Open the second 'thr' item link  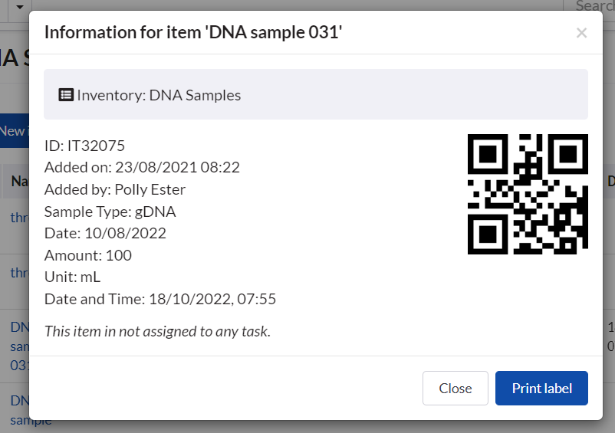click(x=18, y=272)
